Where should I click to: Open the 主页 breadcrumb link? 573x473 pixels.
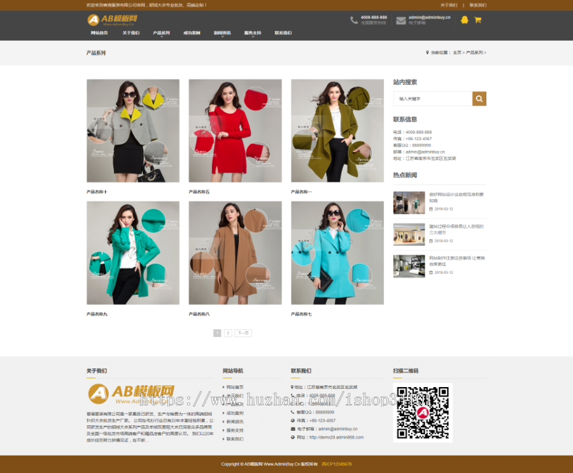tap(456, 53)
